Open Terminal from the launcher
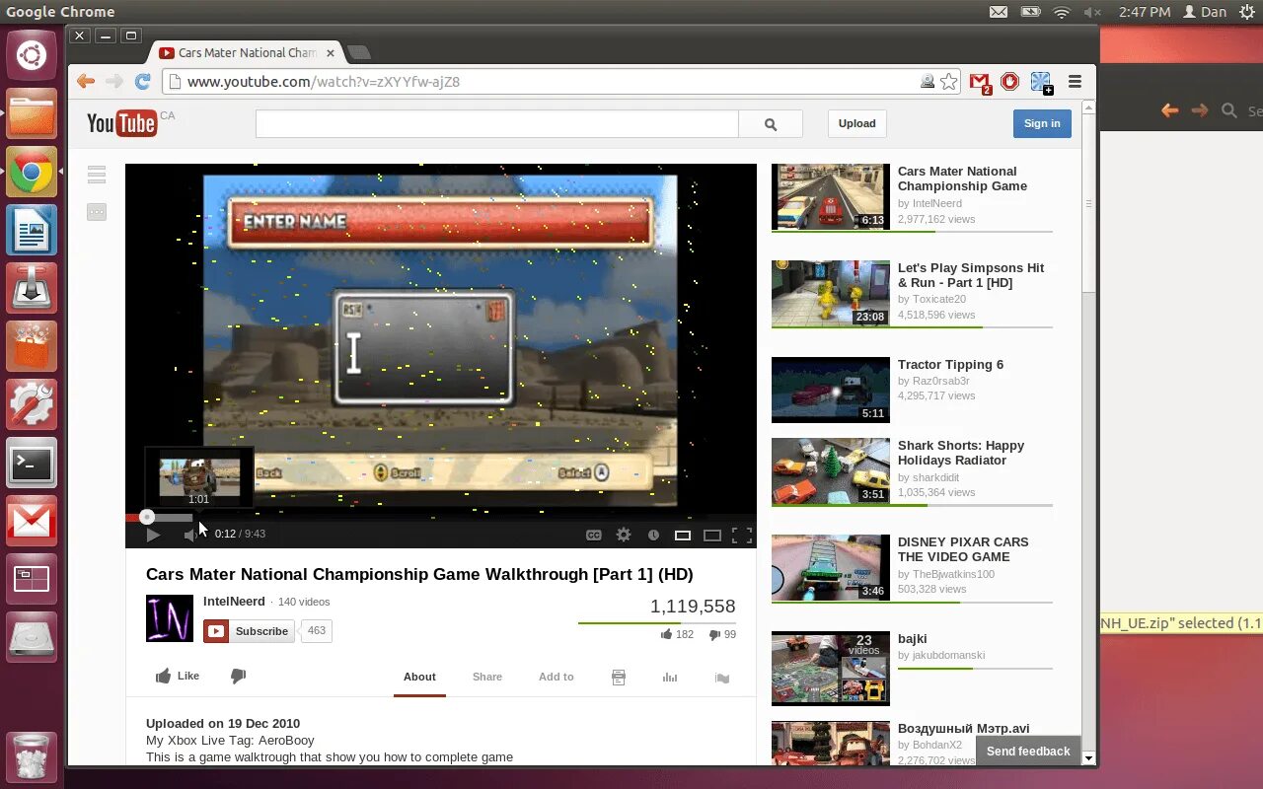Screen dimensions: 1263x789 [x=32, y=464]
